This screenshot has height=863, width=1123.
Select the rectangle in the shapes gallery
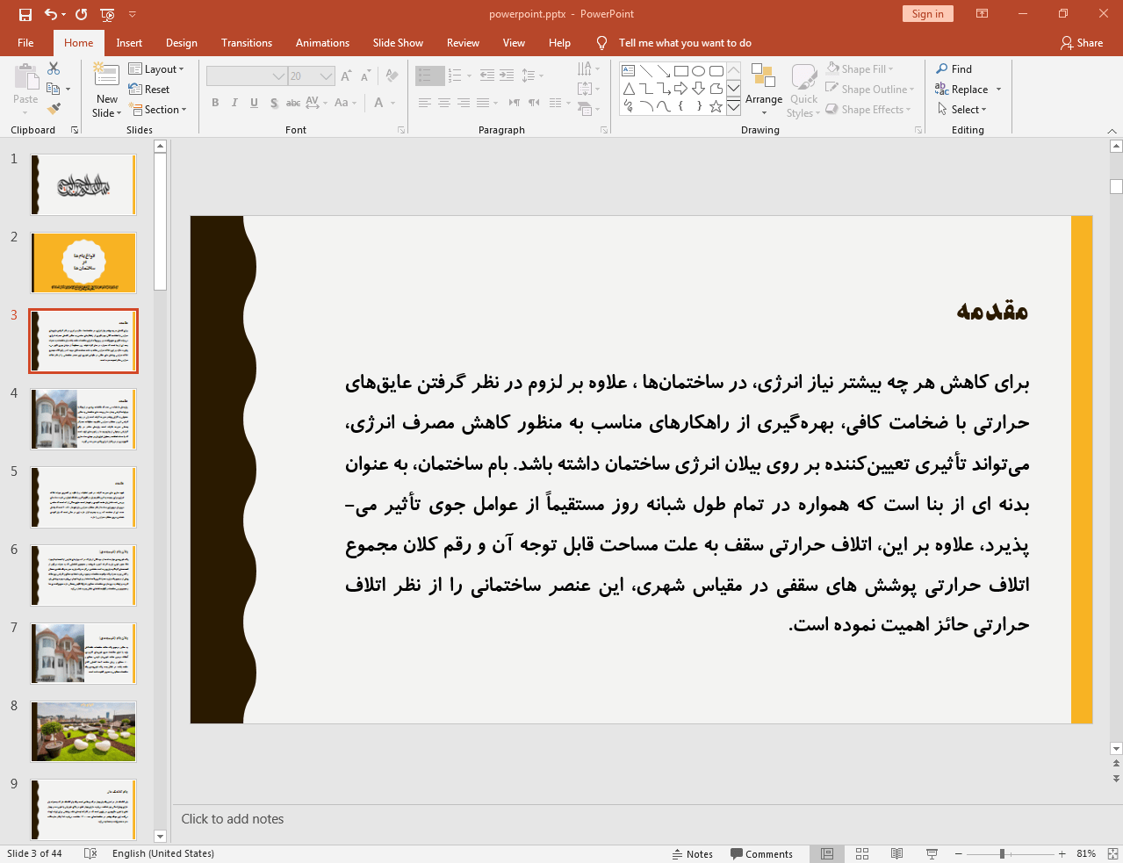point(680,69)
